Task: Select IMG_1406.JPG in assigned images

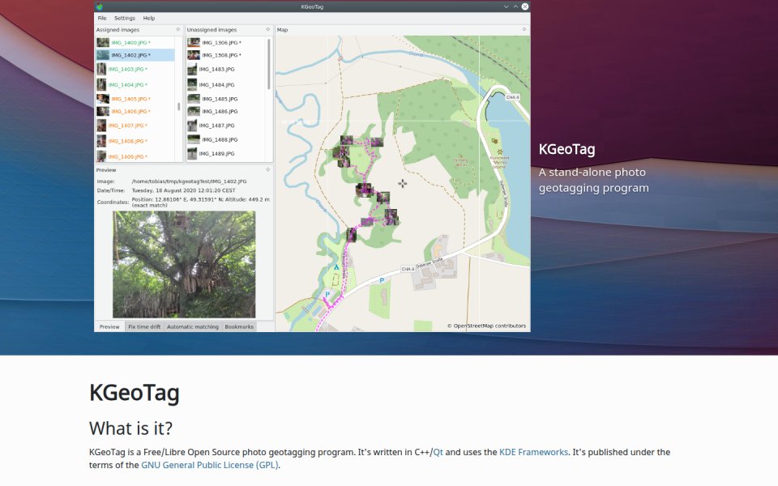Action: point(135,112)
